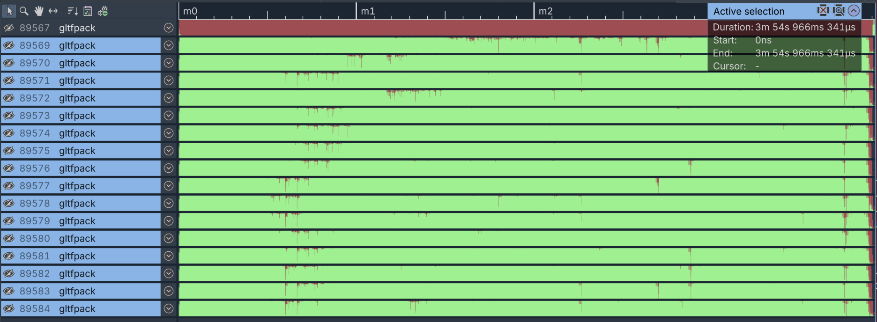Open the sort threads descending option
This screenshot has height=322, width=877.
pos(73,11)
